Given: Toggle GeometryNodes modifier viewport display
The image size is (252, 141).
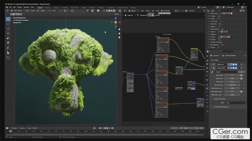Looking at the screenshot, I should pos(233,68).
